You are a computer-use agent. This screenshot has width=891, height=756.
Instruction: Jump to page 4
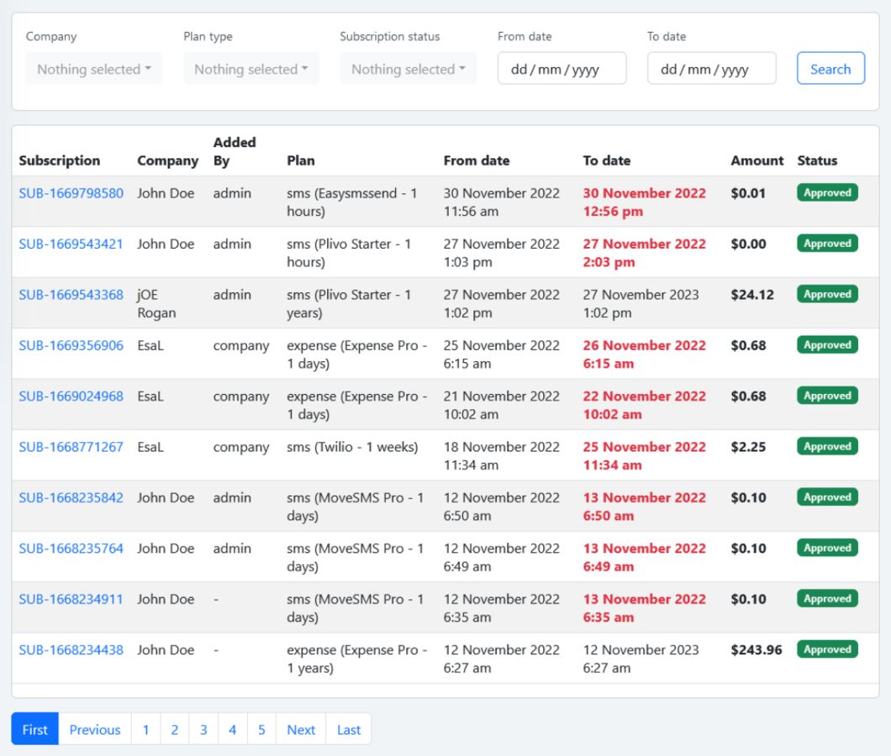232,729
